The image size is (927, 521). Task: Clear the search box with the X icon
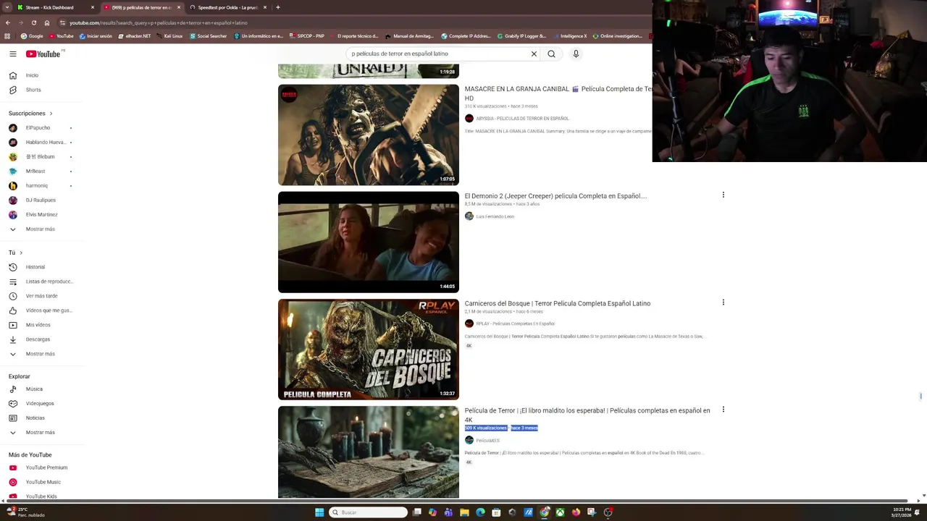[x=534, y=54]
